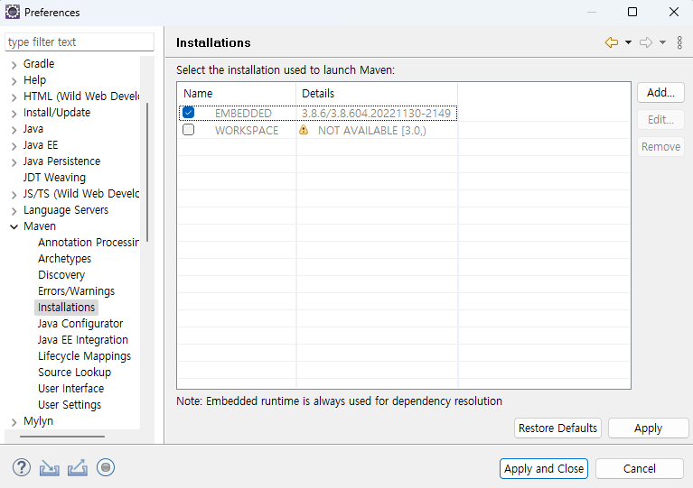Expand the Language Servers tree node
Screen dimensions: 693x488
click(x=14, y=211)
